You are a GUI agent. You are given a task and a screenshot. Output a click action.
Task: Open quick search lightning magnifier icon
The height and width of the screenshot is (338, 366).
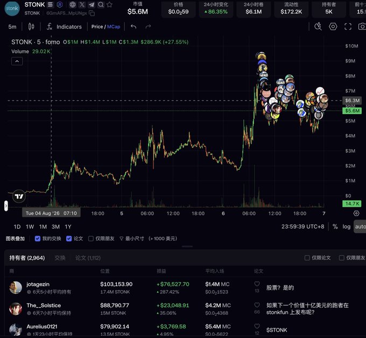[x=318, y=26]
